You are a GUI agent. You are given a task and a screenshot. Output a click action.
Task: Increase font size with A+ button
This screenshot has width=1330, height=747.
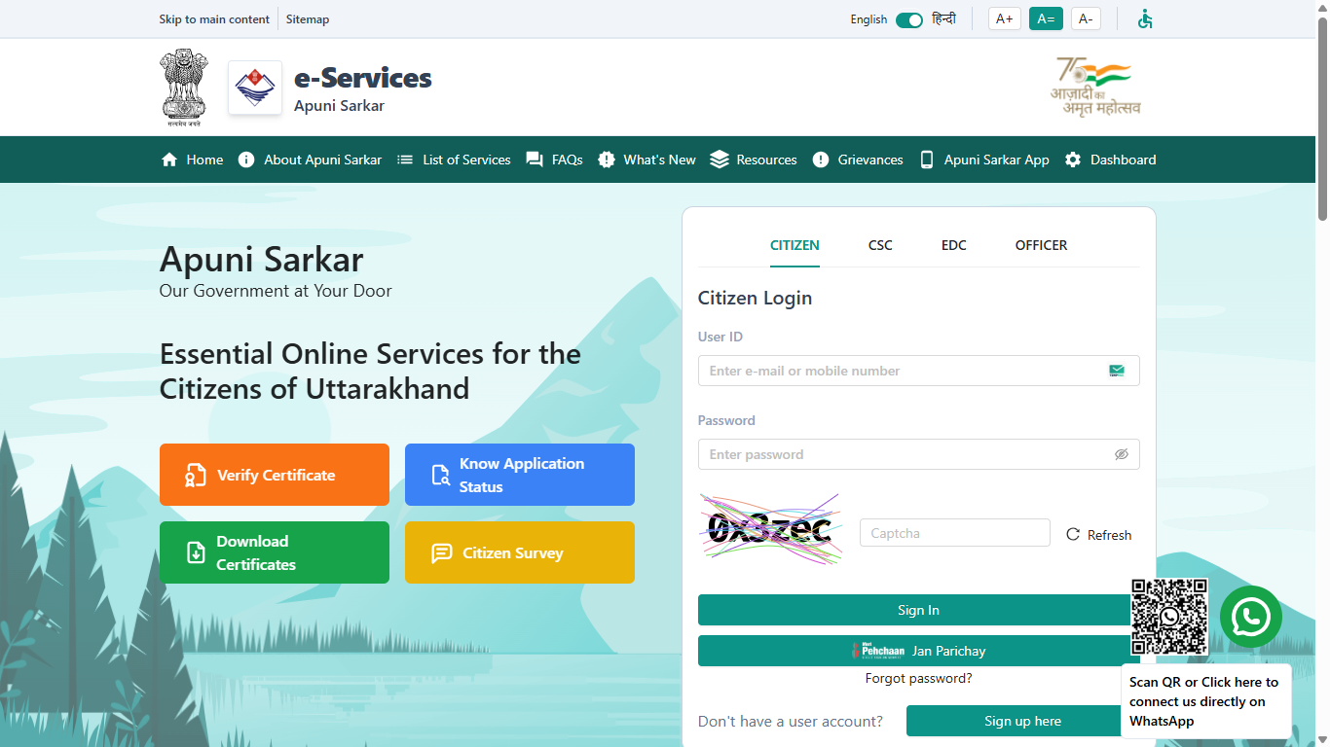pos(1005,18)
